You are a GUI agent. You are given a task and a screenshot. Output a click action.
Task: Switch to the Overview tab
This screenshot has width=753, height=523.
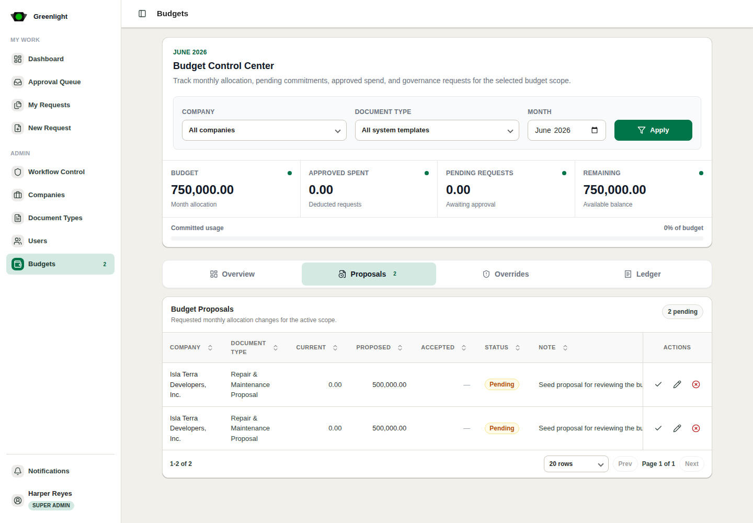click(x=232, y=274)
